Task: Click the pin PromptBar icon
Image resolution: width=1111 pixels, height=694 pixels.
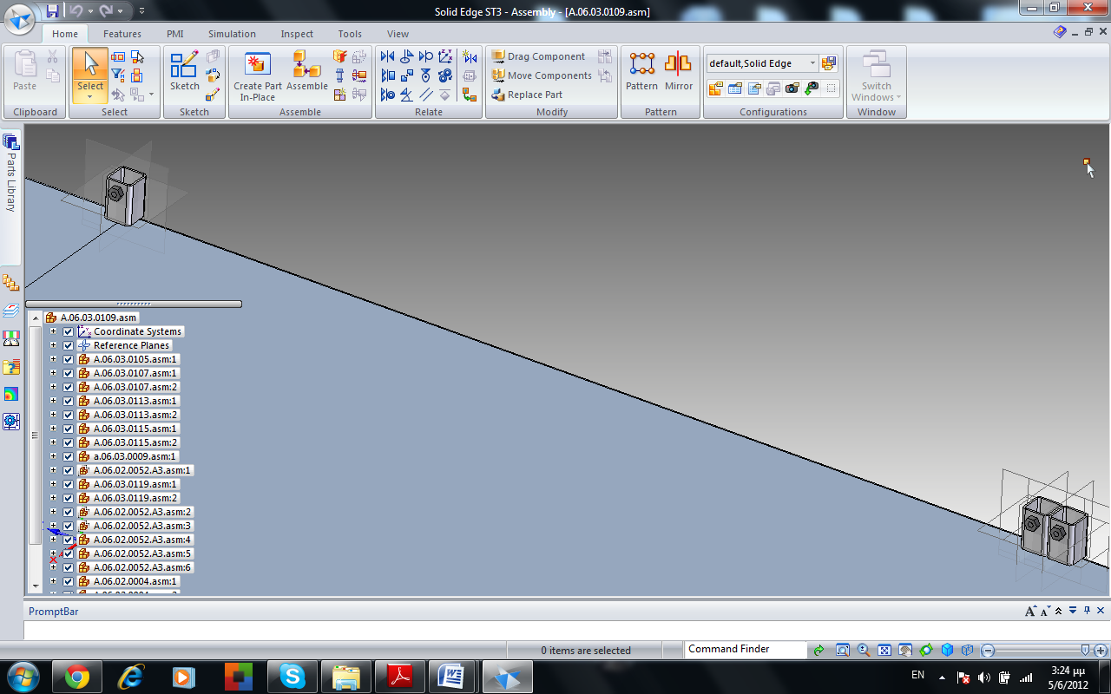Action: pyautogui.click(x=1087, y=611)
